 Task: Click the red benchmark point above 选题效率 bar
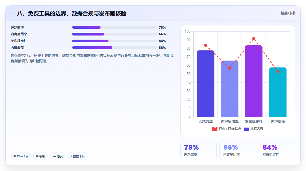205,45
